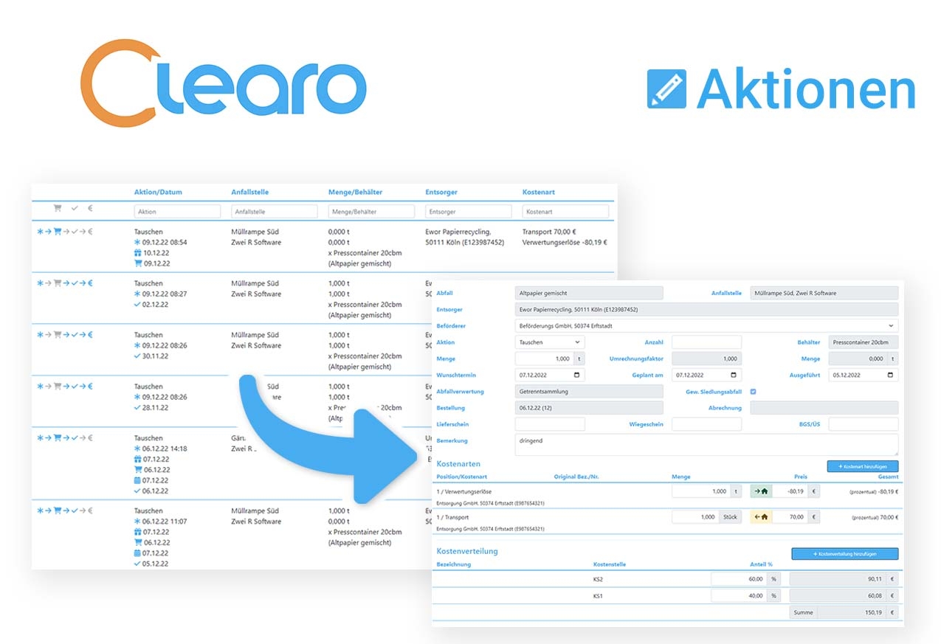Click the KS2 Anteil field showing 60,00
This screenshot has width=941, height=644.
click(x=740, y=579)
